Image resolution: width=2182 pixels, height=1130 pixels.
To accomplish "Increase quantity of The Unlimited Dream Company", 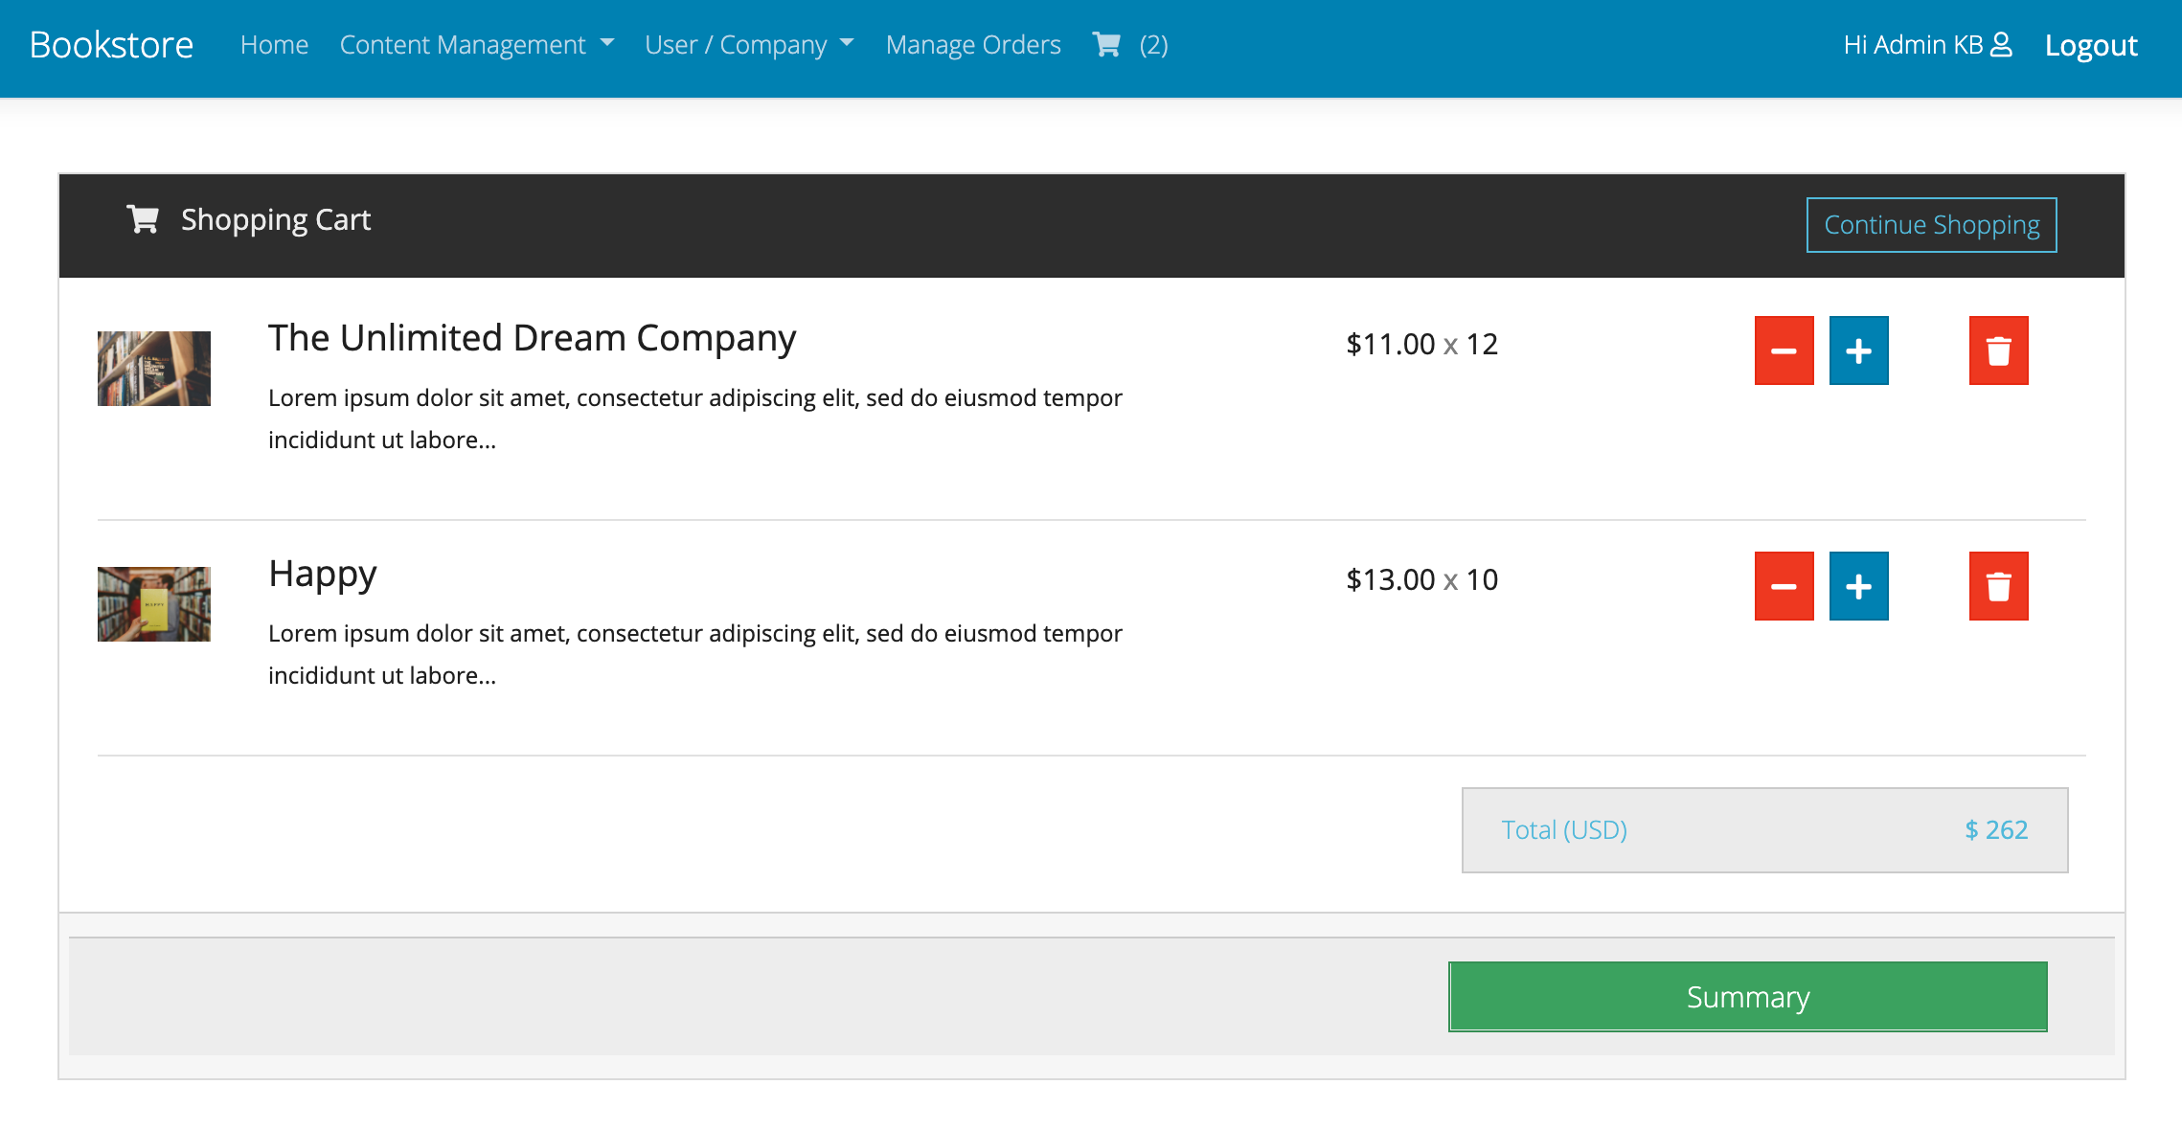I will [x=1858, y=350].
